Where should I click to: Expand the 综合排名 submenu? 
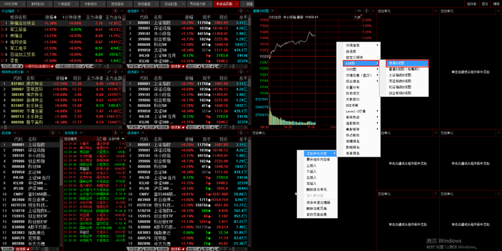click(x=361, y=81)
